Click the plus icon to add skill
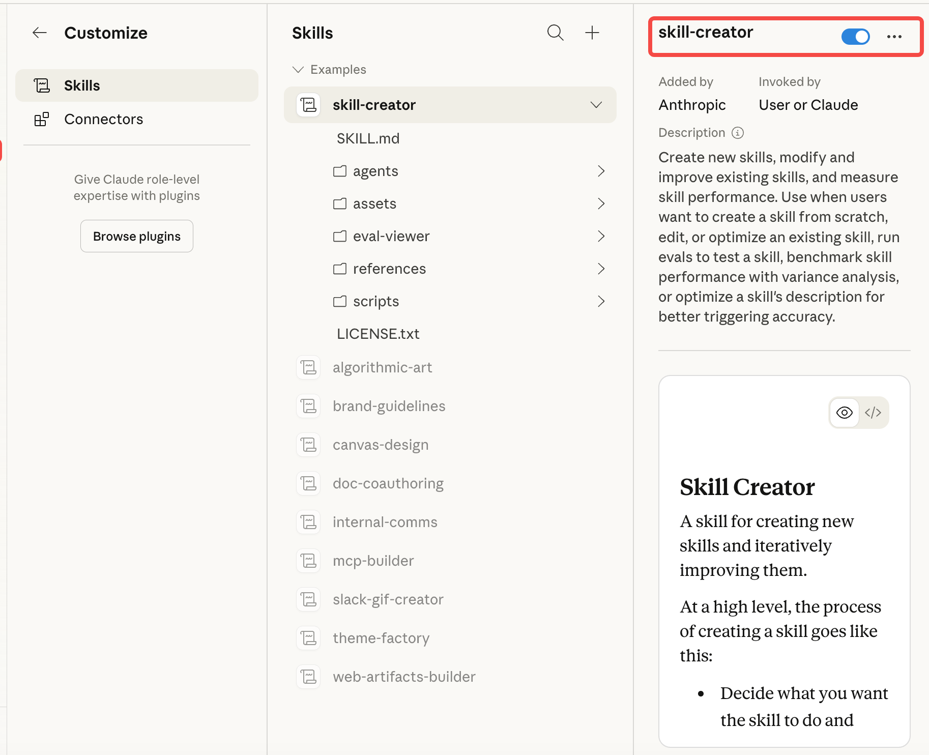Screen dimensions: 929x755 pyautogui.click(x=592, y=33)
